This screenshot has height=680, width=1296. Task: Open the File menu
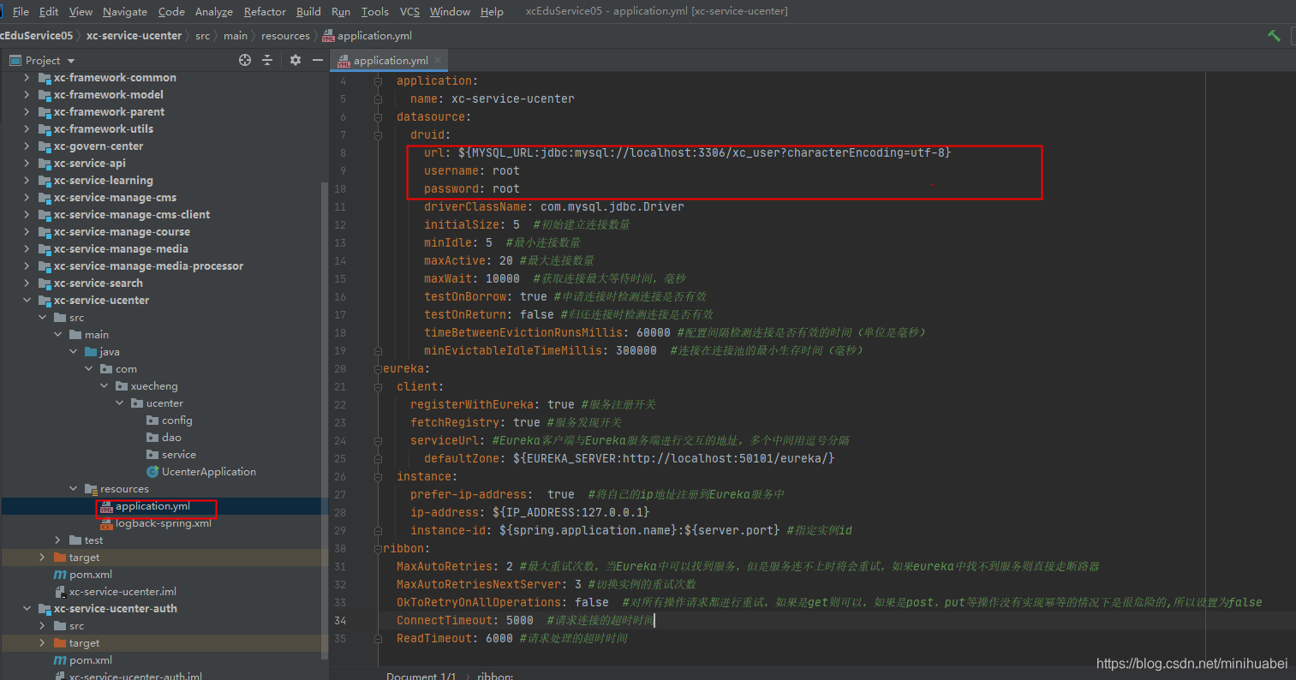coord(21,11)
